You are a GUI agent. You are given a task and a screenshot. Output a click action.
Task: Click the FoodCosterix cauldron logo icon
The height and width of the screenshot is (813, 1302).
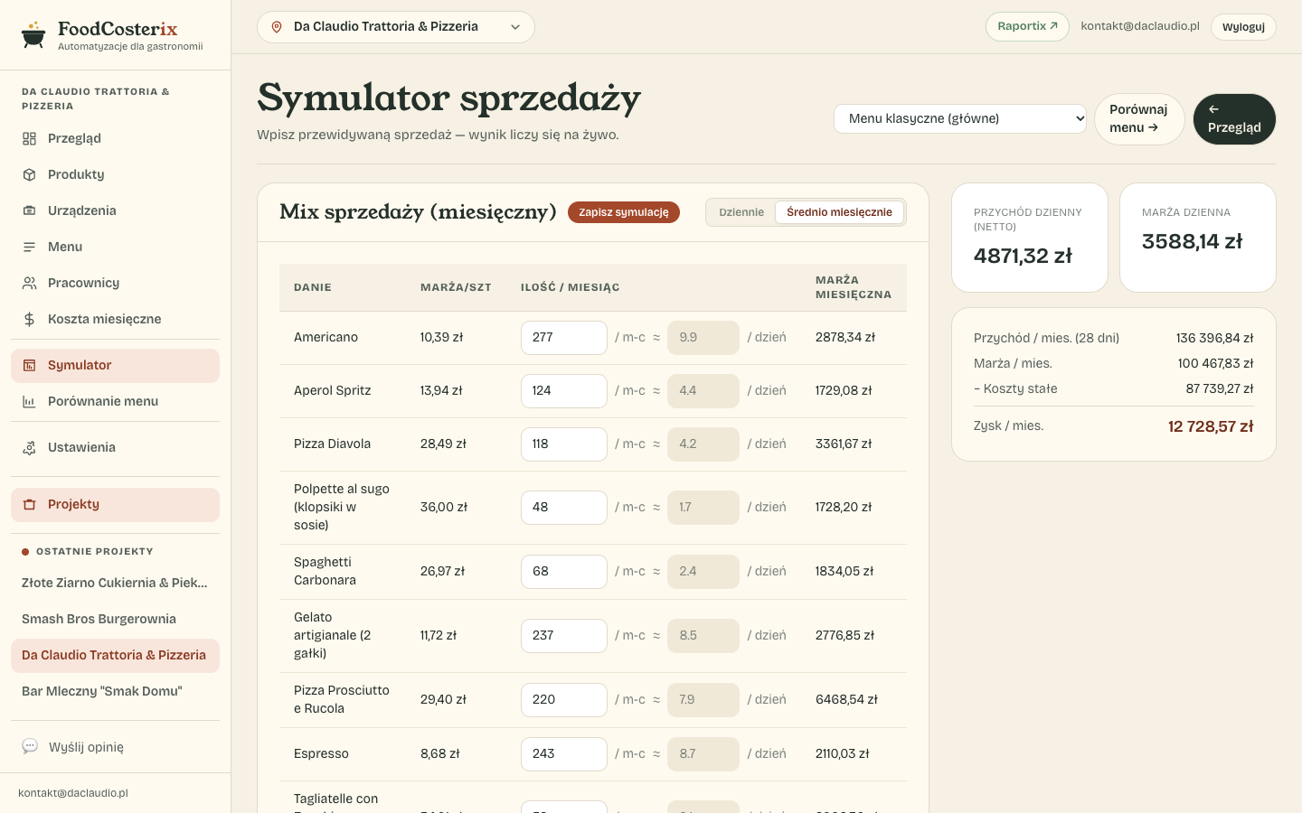[33, 34]
